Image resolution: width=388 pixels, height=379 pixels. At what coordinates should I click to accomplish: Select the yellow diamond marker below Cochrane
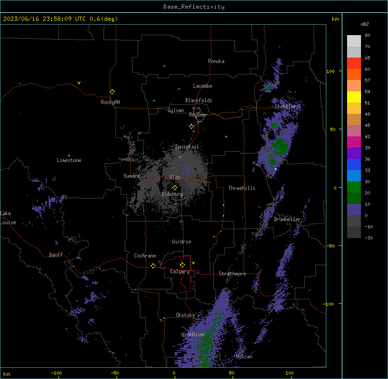pos(153,266)
